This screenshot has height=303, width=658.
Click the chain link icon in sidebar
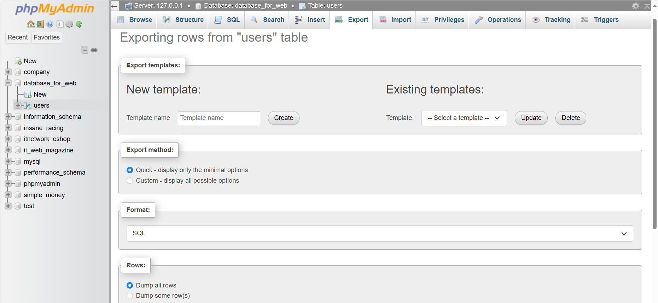[x=94, y=50]
